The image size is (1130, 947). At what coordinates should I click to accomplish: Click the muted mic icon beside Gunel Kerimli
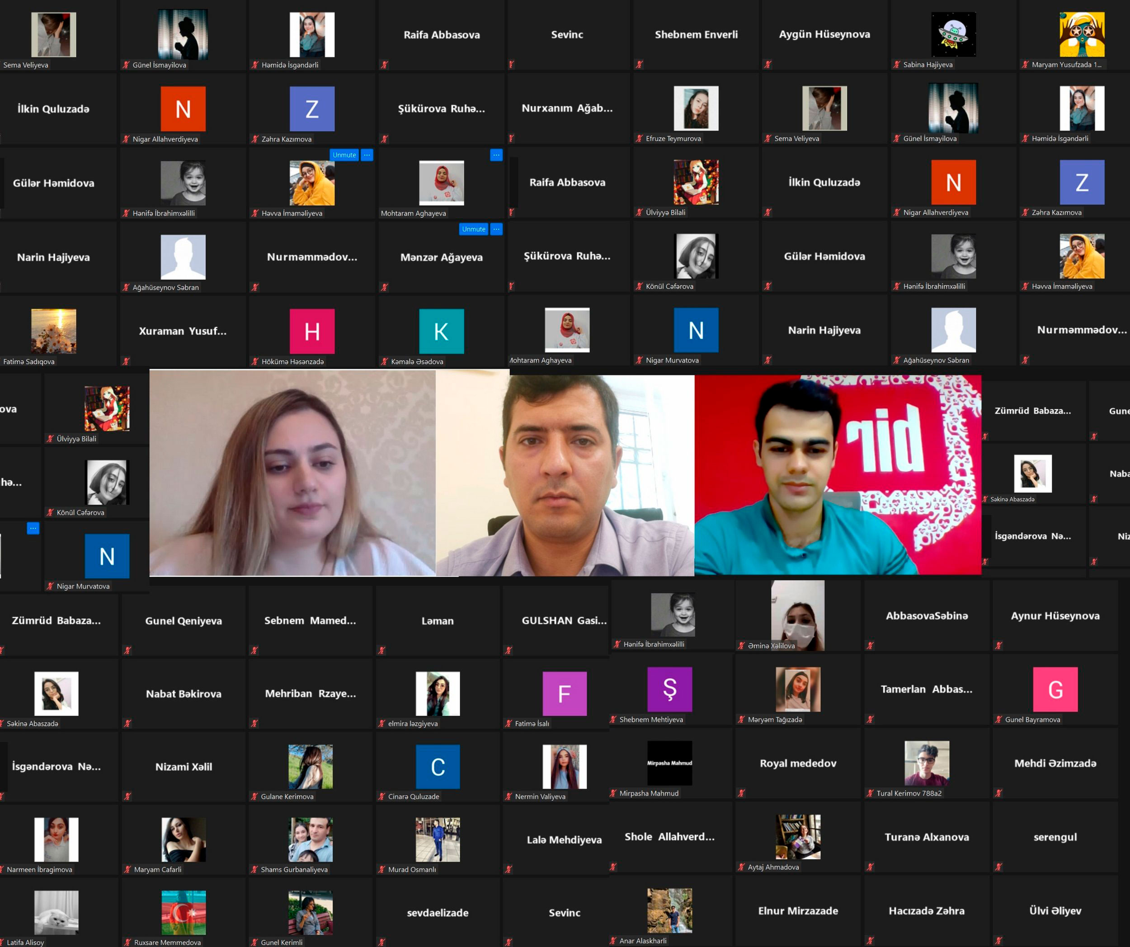tap(254, 942)
